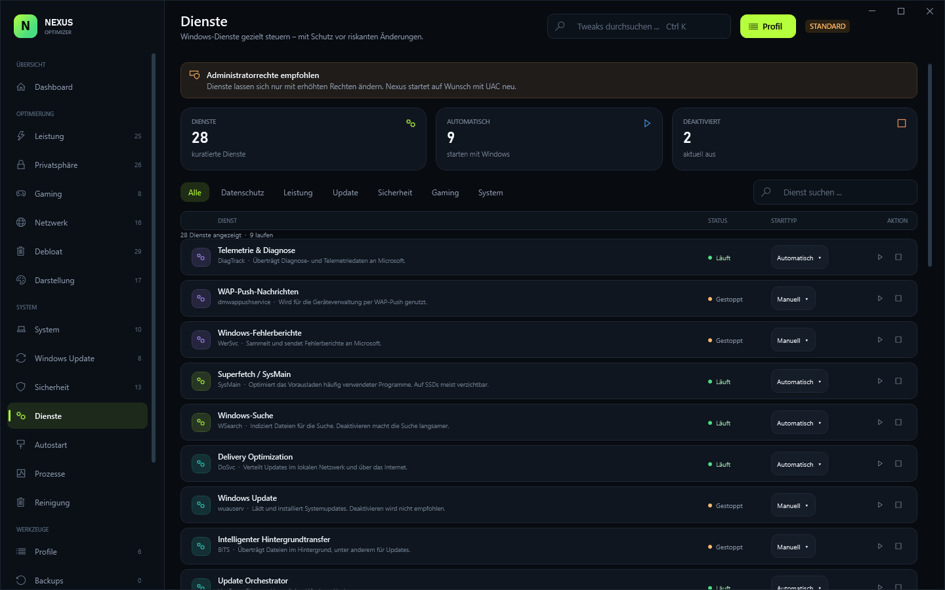Screen dimensions: 945x590
Task: Stop the Delivery Optimization service
Action: click(x=898, y=463)
